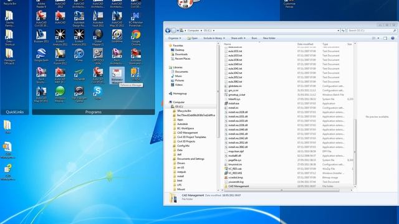Open the Pentagon Offices folder in QuickLinks

9,57
